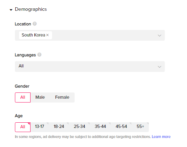Select the Male gender option

click(40, 97)
